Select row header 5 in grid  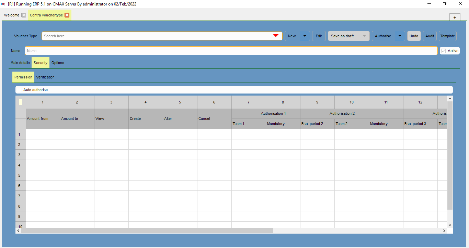(x=21, y=175)
